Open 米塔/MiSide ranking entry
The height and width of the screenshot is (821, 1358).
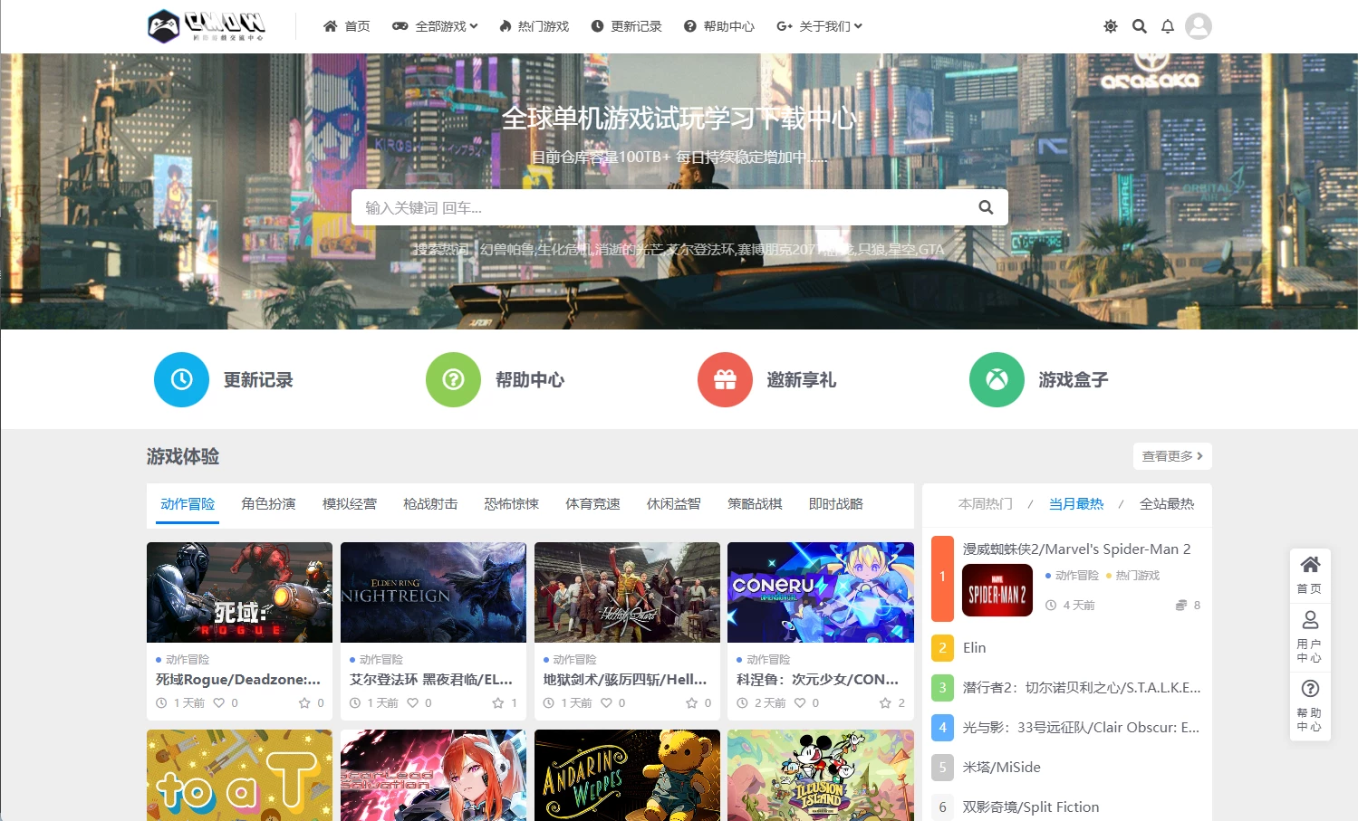pos(1002,767)
